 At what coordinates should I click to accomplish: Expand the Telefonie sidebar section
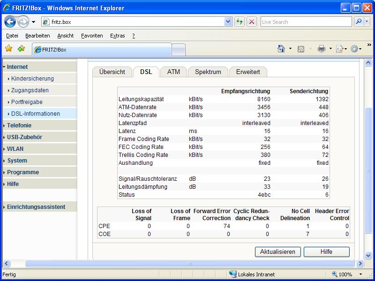pyautogui.click(x=19, y=126)
